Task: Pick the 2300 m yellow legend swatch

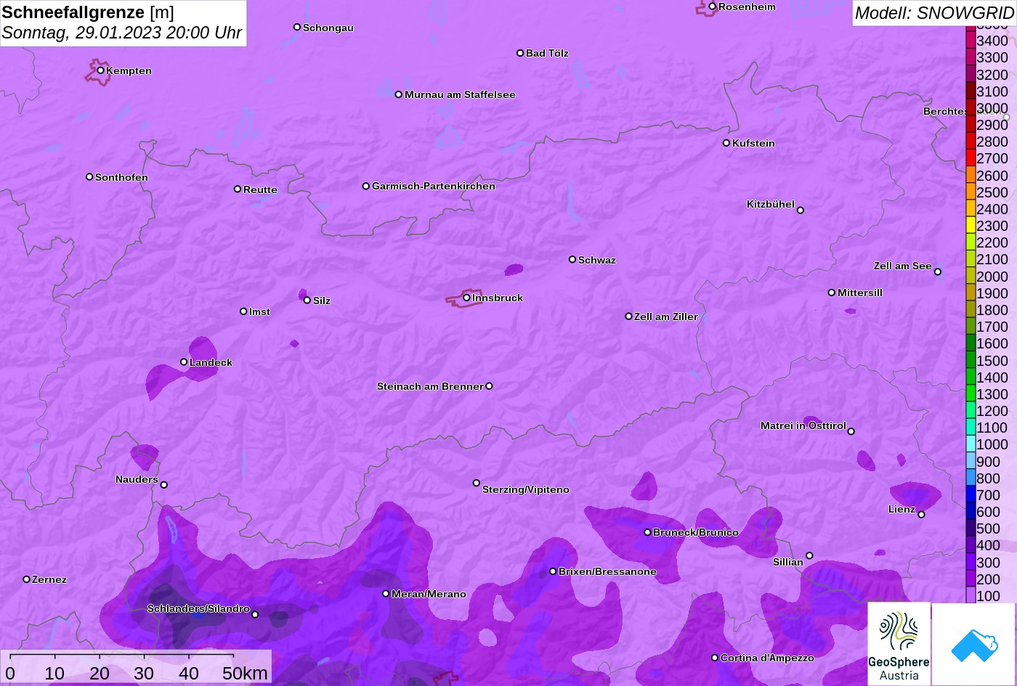Action: pyautogui.click(x=971, y=225)
